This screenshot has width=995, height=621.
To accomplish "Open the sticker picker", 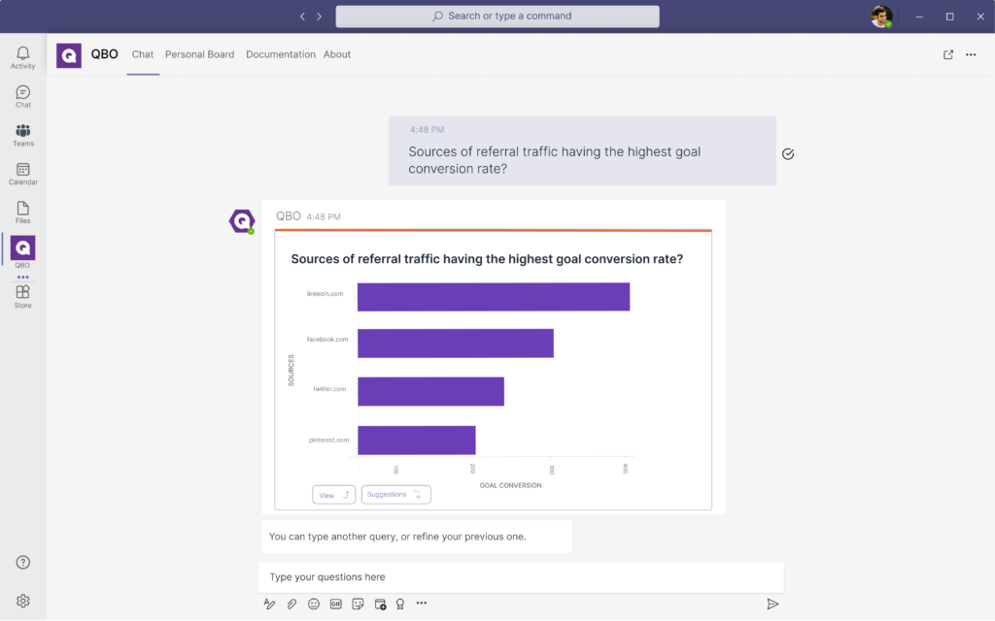I will (x=358, y=604).
